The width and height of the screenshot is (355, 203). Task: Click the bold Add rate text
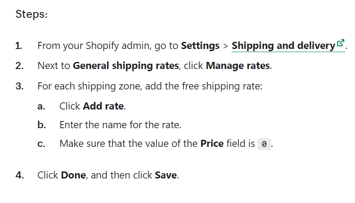pyautogui.click(x=104, y=106)
